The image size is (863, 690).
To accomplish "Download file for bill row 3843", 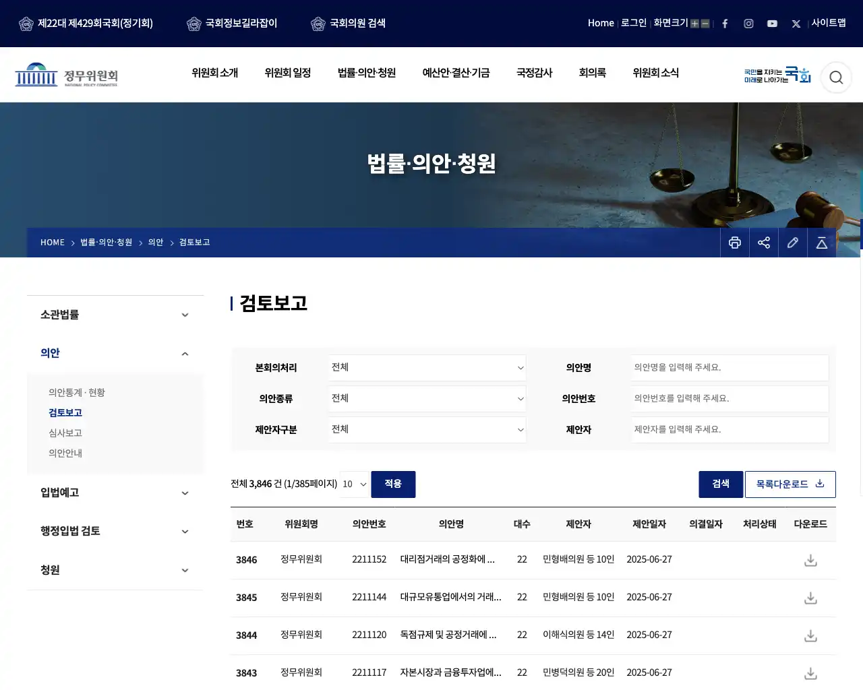I will pos(810,673).
